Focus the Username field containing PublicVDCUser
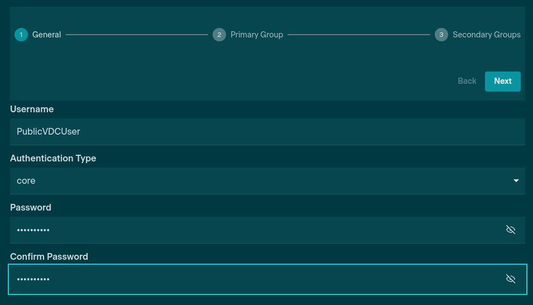 click(x=267, y=132)
